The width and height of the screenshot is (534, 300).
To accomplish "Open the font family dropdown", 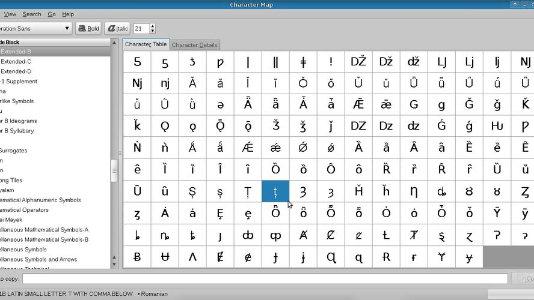I will point(35,29).
